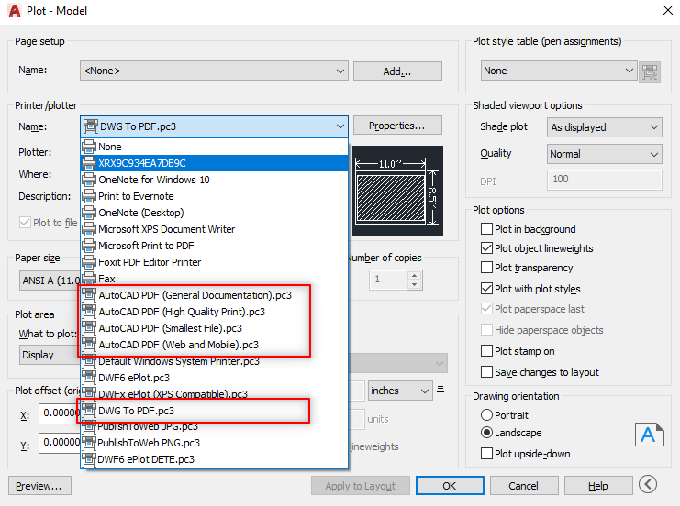Select Landscape orientation radio button
680x506 pixels.
coord(486,433)
